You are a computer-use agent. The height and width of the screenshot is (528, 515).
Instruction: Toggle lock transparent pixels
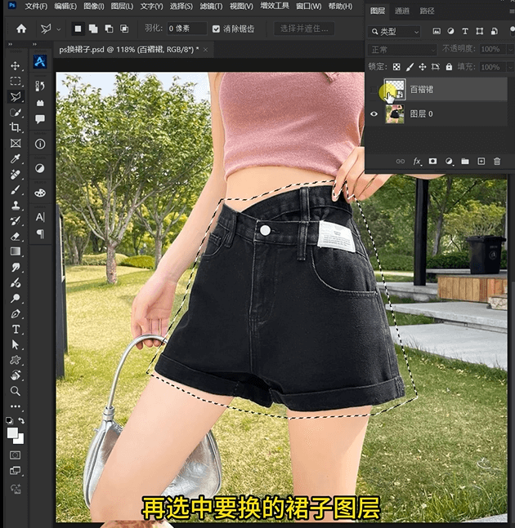click(396, 67)
